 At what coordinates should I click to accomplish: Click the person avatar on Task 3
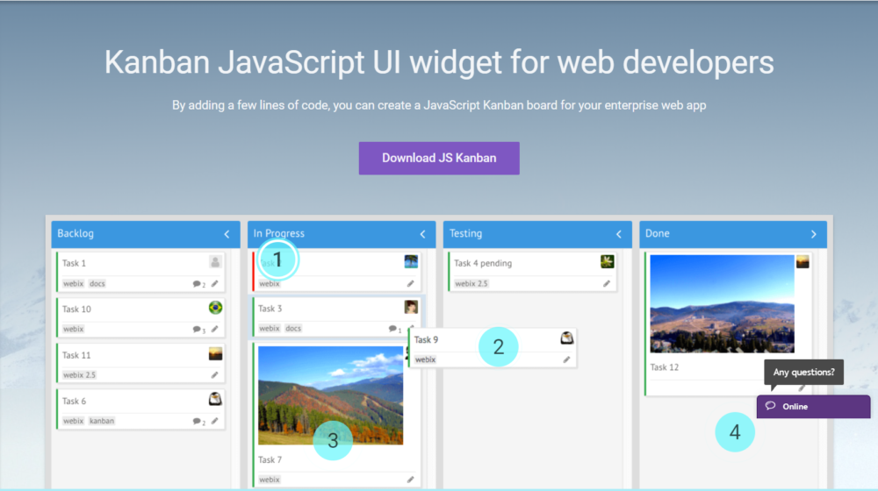pyautogui.click(x=411, y=307)
